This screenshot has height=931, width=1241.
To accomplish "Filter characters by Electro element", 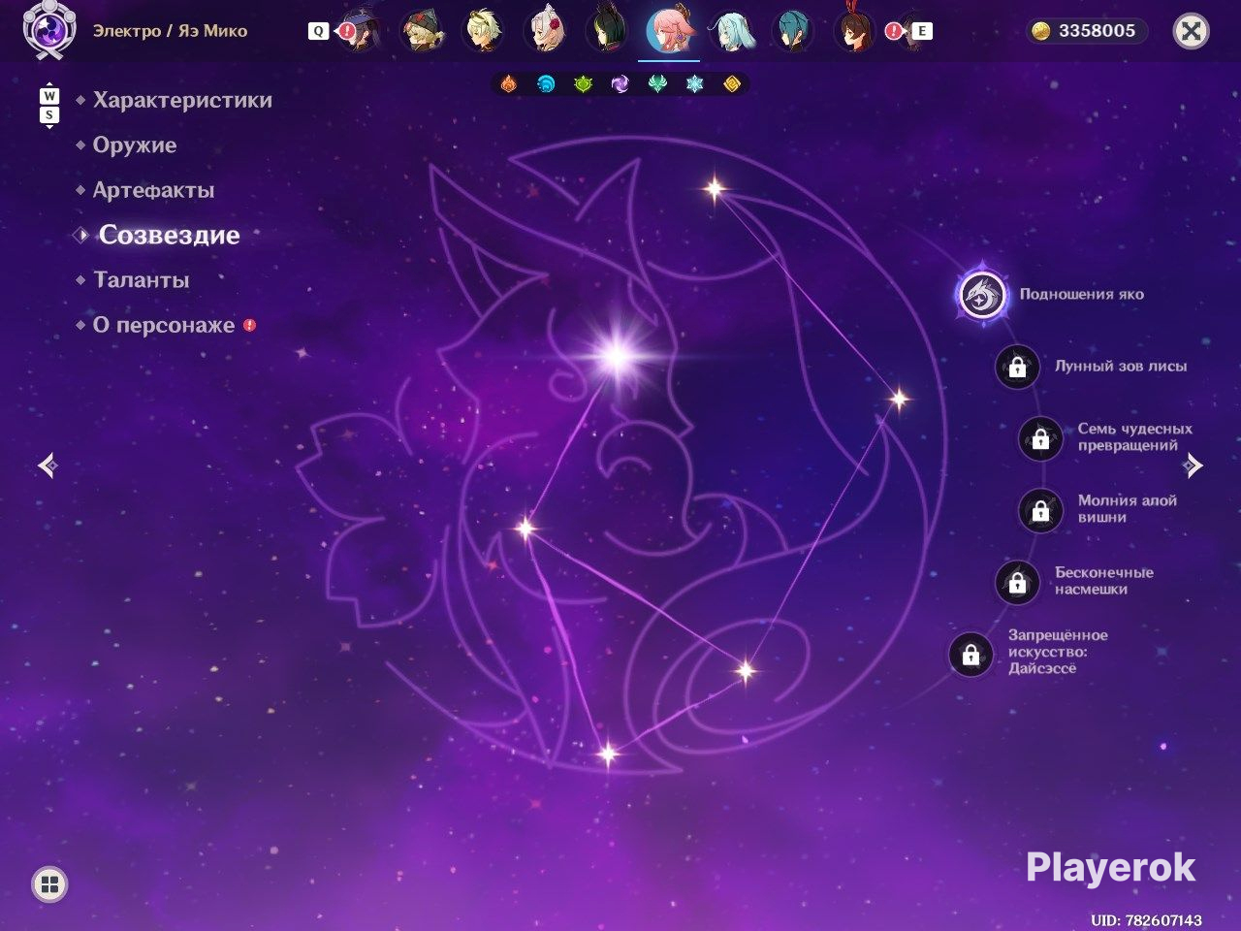I will pyautogui.click(x=620, y=84).
